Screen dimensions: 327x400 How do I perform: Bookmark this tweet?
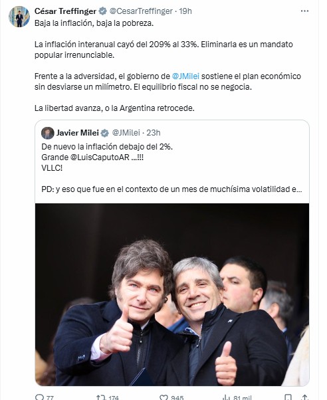point(288,397)
